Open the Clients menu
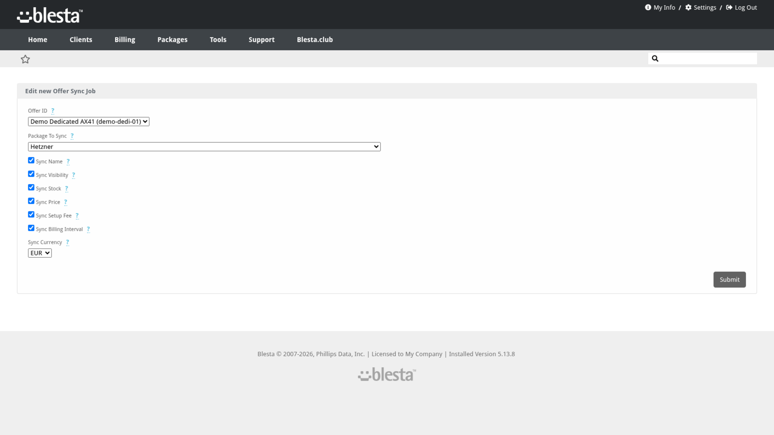Image resolution: width=774 pixels, height=435 pixels. (x=81, y=39)
